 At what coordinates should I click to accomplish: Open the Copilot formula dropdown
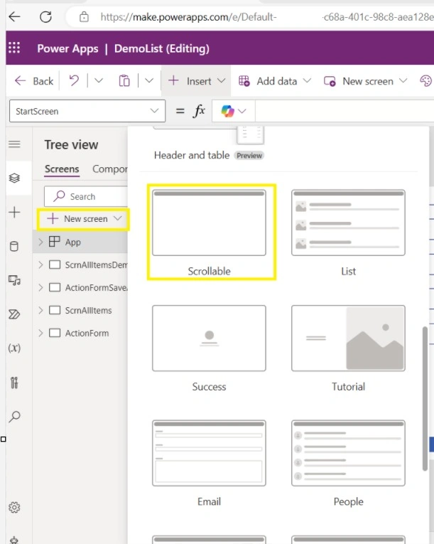(x=234, y=111)
